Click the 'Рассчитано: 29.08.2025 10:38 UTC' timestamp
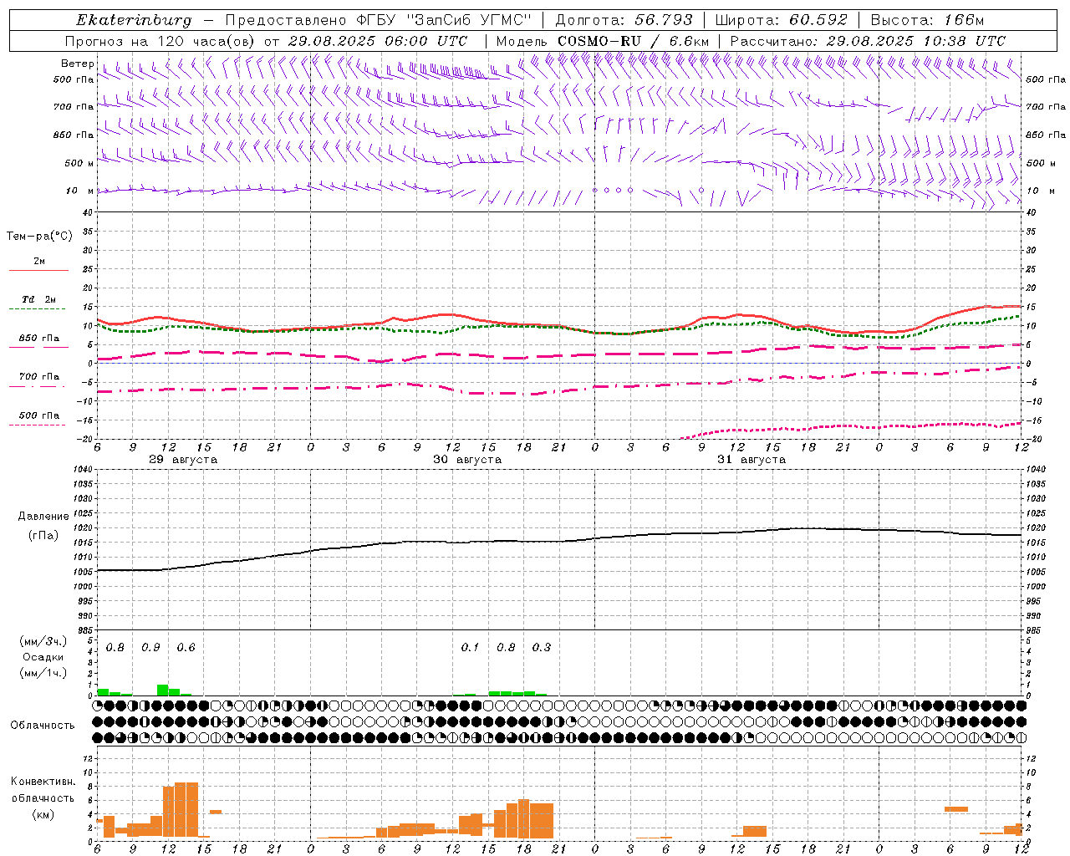Viewport: 1070px width, 856px height. (x=868, y=41)
